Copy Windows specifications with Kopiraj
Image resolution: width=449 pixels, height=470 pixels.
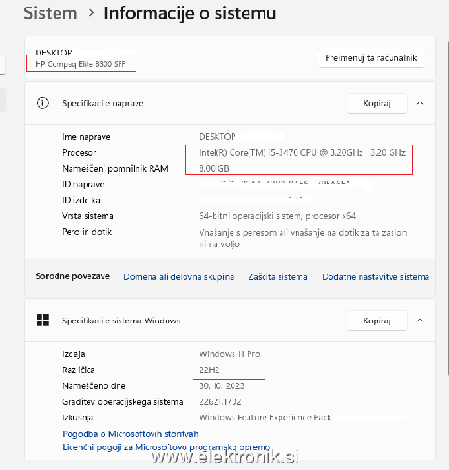point(377,321)
